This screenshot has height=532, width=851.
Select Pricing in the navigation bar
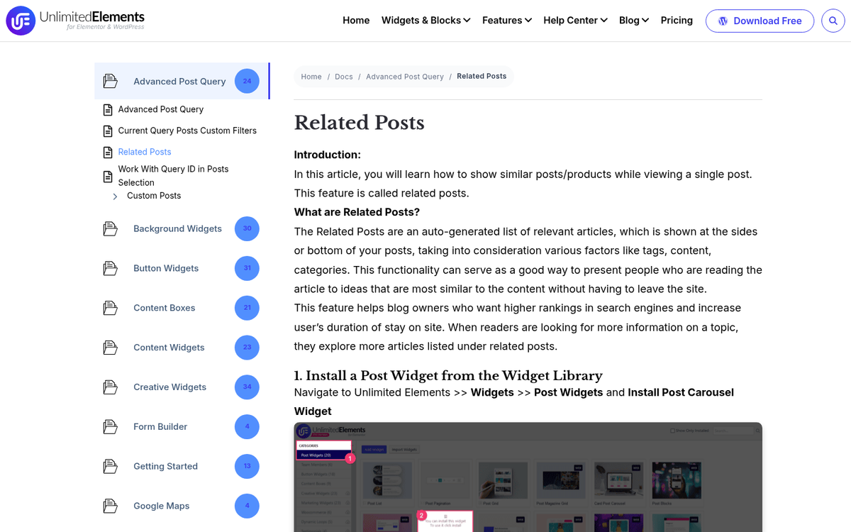[x=677, y=21]
